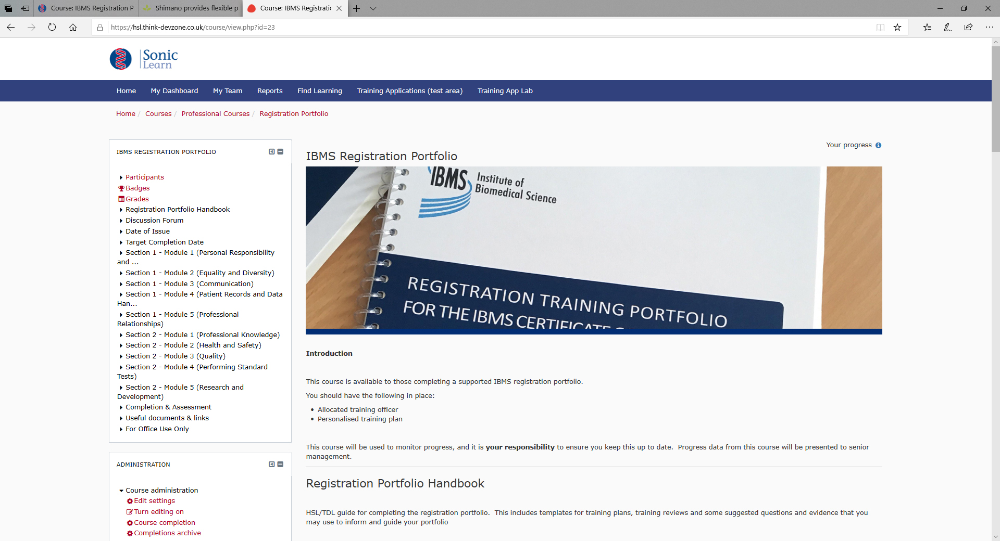Dock the IBMS Registration Portfolio block
The width and height of the screenshot is (1000, 541).
point(271,152)
